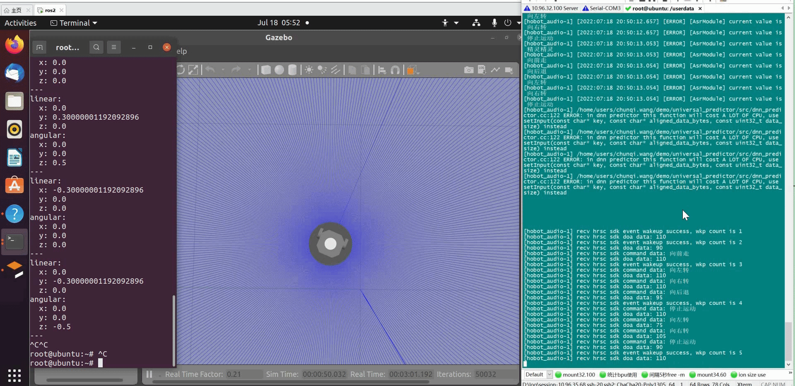
Task: Click the SecureCRT vertical scrollbar thumb
Action: [788, 342]
